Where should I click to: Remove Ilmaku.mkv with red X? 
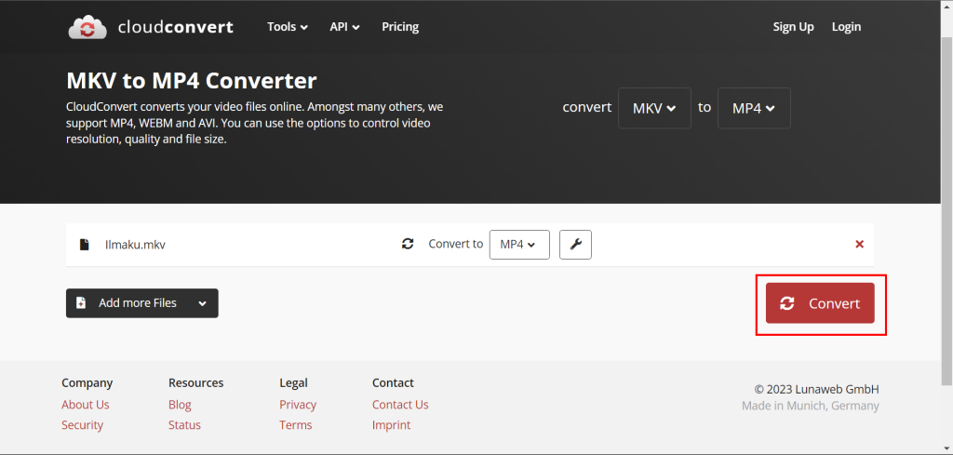(859, 245)
